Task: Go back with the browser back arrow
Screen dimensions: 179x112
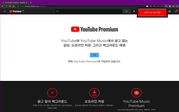Action: coord(3,6)
